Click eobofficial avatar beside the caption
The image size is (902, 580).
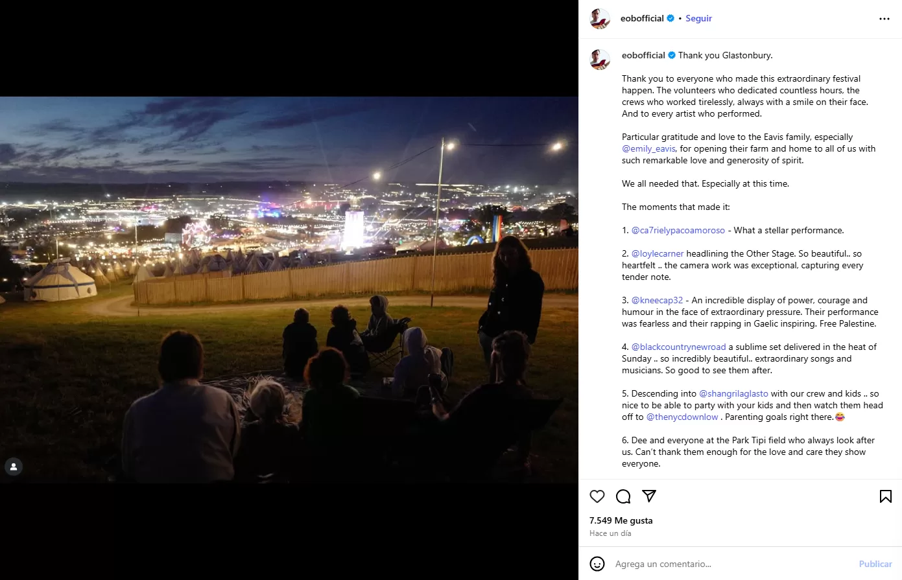600,60
